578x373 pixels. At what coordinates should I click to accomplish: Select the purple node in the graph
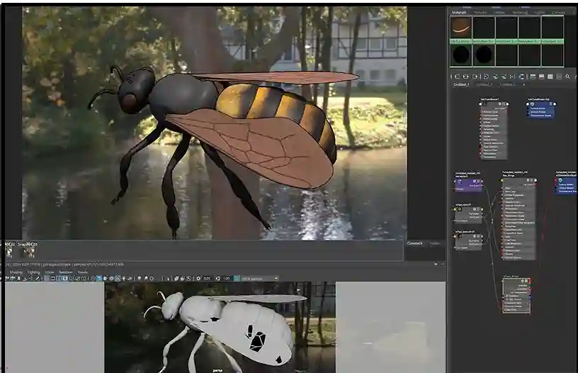click(x=468, y=184)
